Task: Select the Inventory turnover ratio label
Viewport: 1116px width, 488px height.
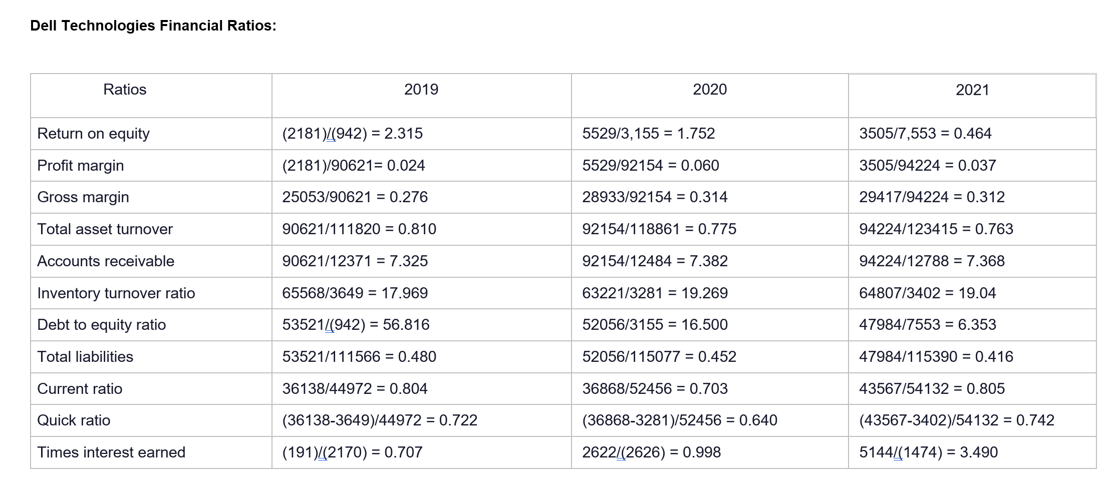Action: pos(116,293)
